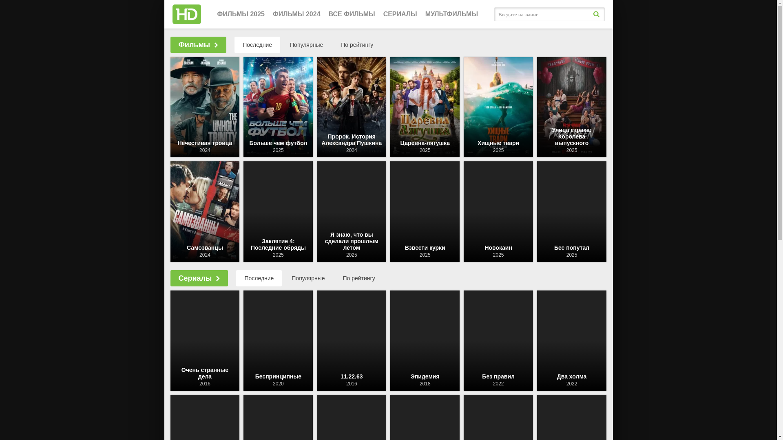The width and height of the screenshot is (783, 440).
Task: Open Я знаю, что вы сделали card
Action: (352, 211)
